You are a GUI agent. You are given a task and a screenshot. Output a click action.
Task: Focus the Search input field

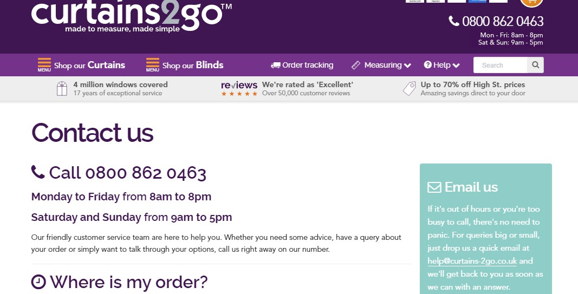click(x=500, y=65)
